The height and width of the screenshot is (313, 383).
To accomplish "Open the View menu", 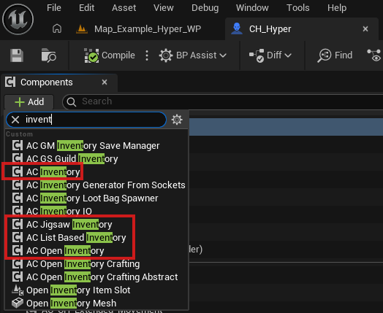I will tap(164, 8).
